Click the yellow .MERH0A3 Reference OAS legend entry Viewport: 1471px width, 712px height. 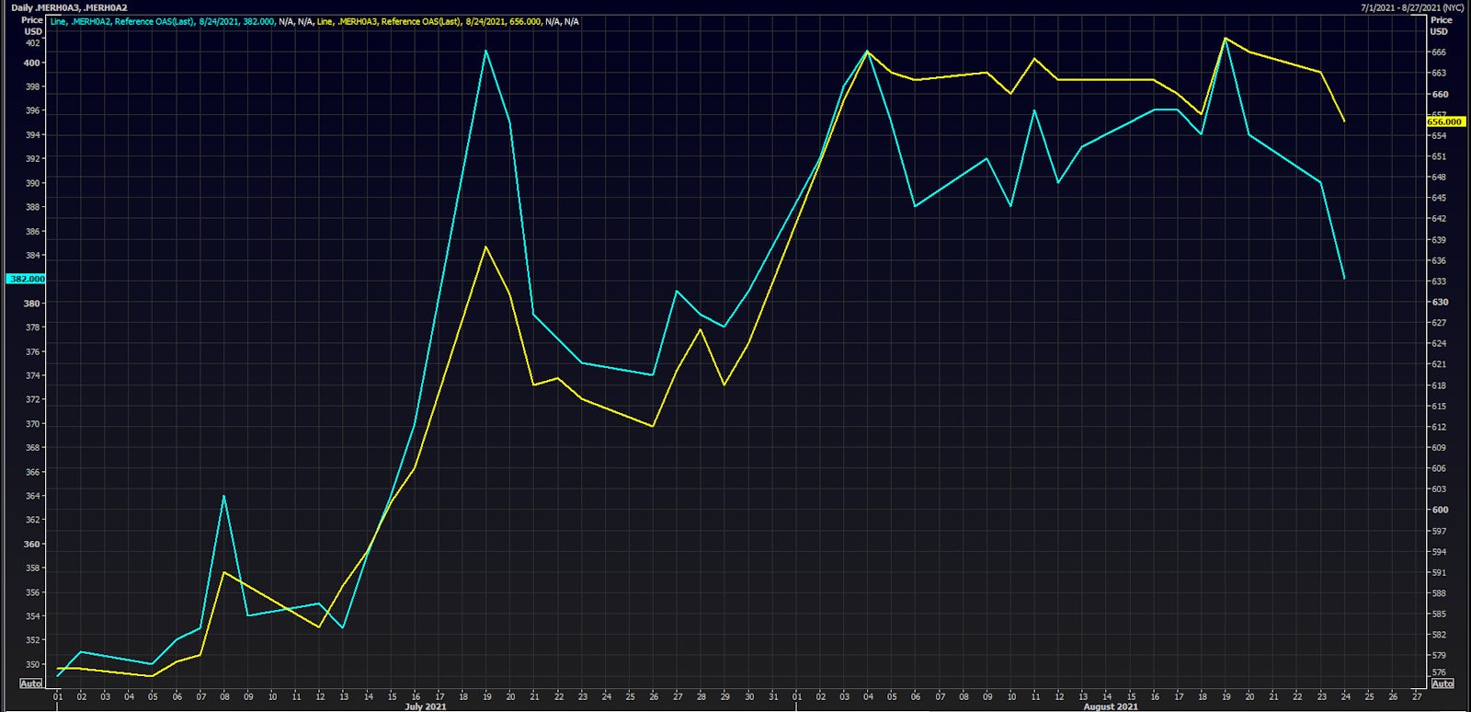click(428, 21)
